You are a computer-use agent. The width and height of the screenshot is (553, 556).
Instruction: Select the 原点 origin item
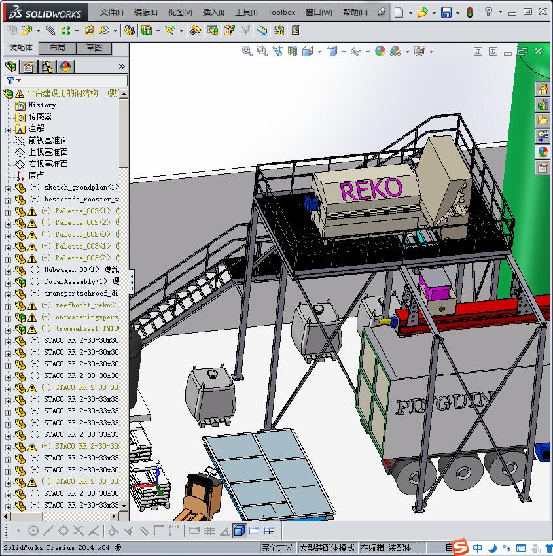(x=36, y=175)
